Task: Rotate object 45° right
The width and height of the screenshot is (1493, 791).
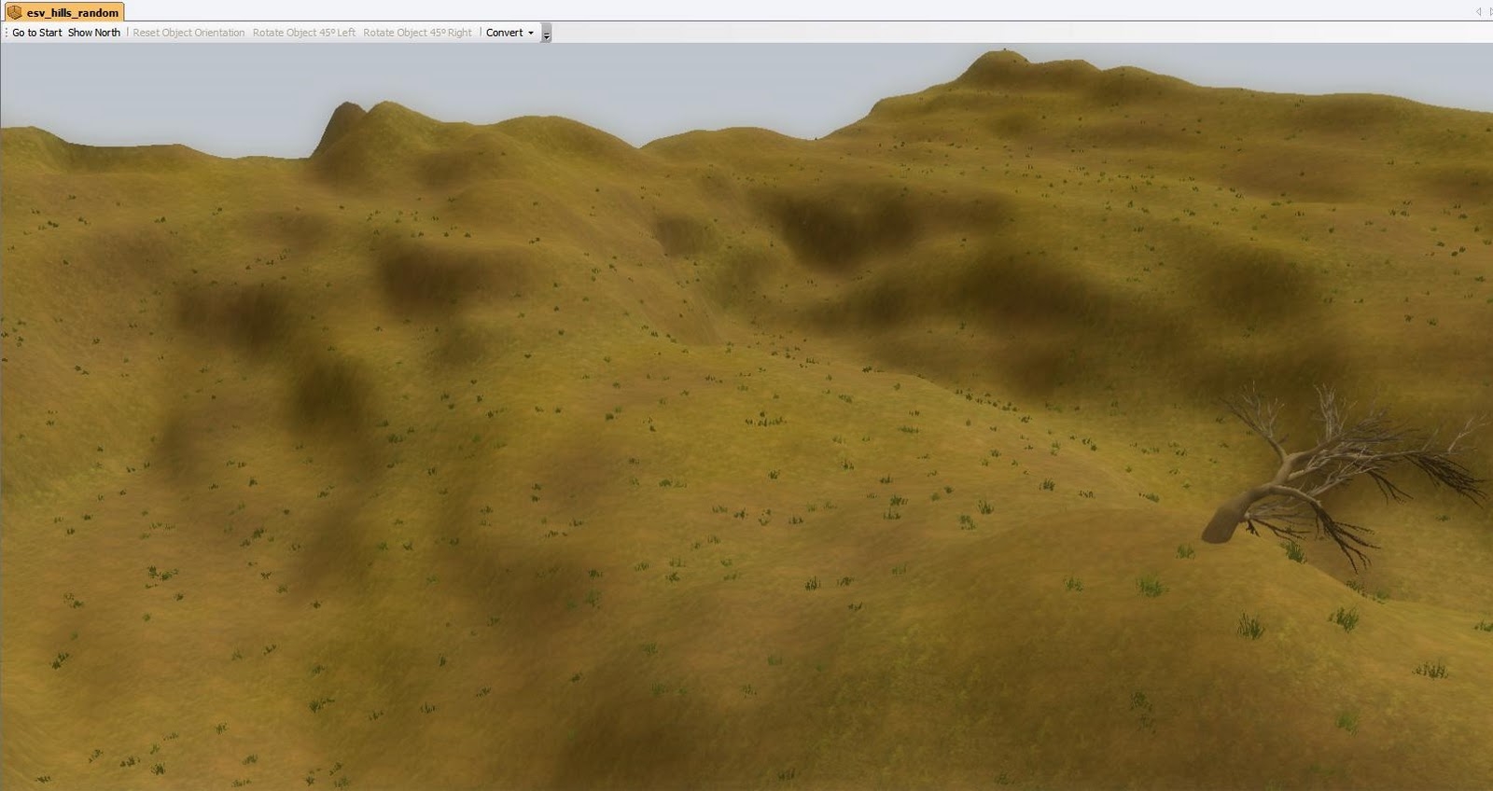Action: pyautogui.click(x=417, y=33)
